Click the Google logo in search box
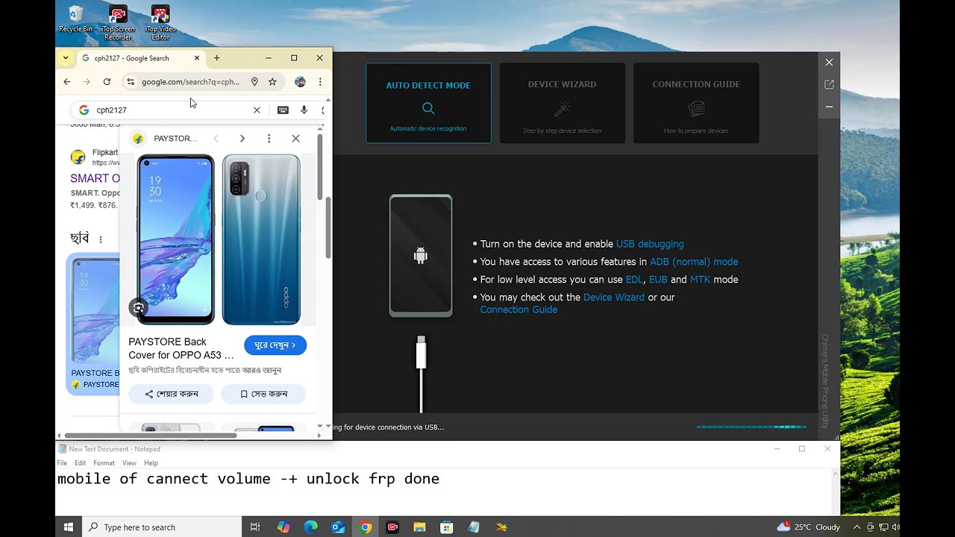This screenshot has width=955, height=537. click(84, 110)
